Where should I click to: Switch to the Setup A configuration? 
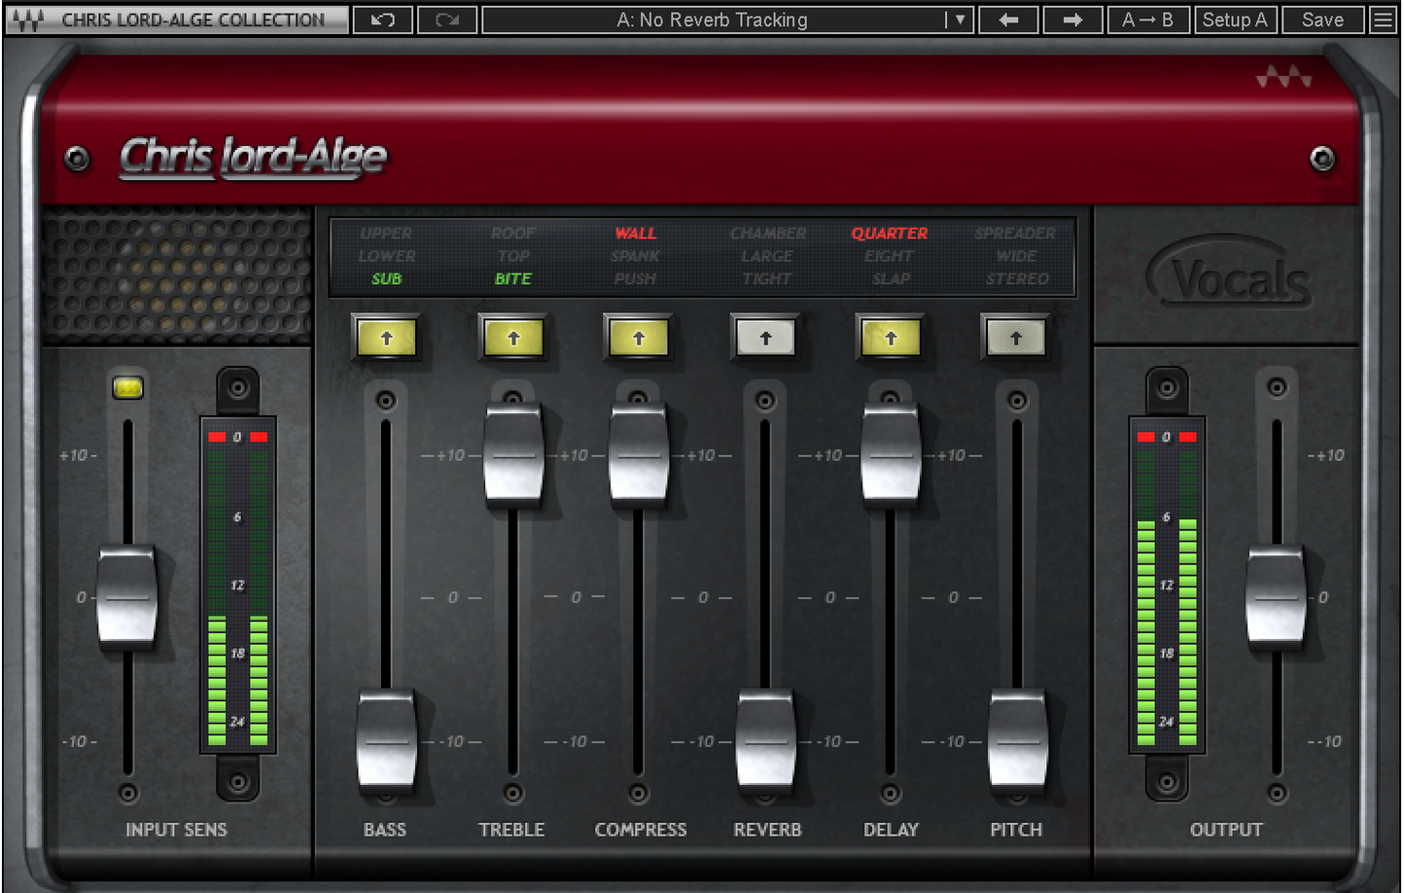1234,19
